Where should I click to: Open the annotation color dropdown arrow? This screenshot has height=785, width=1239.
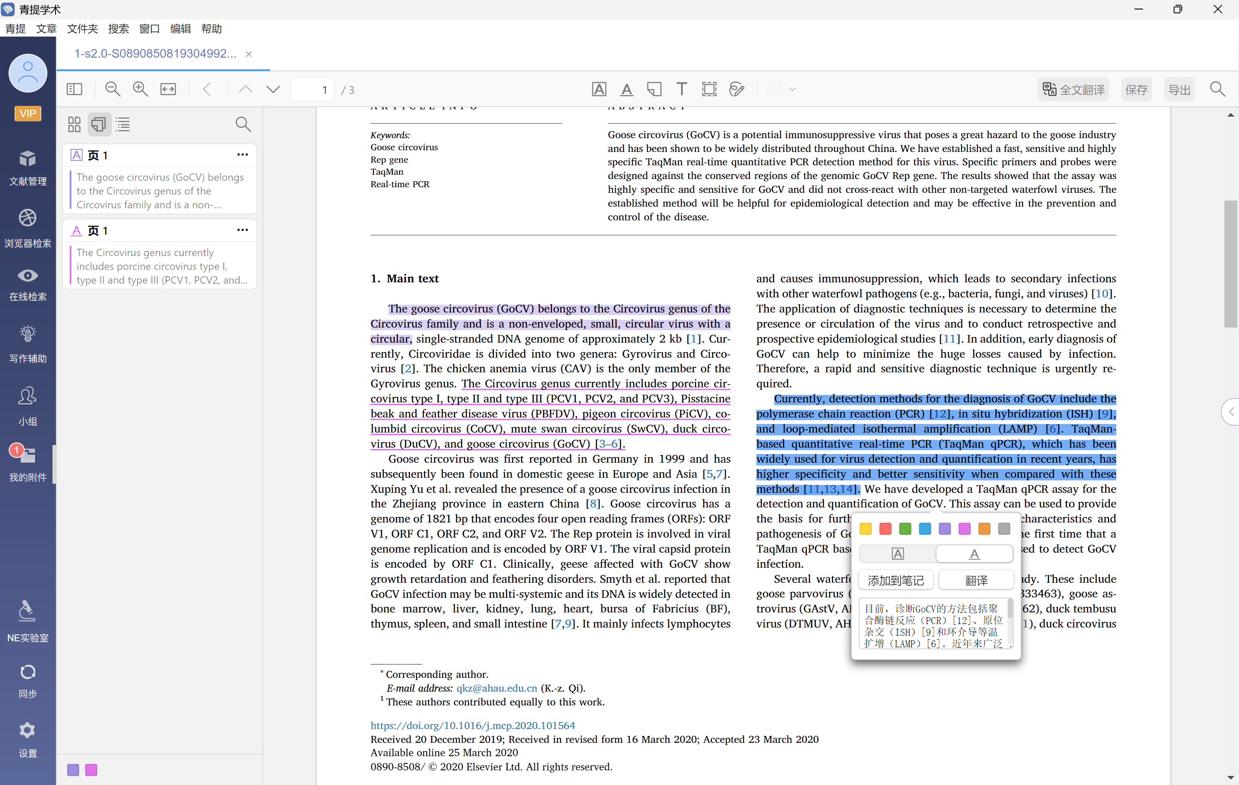tap(792, 90)
